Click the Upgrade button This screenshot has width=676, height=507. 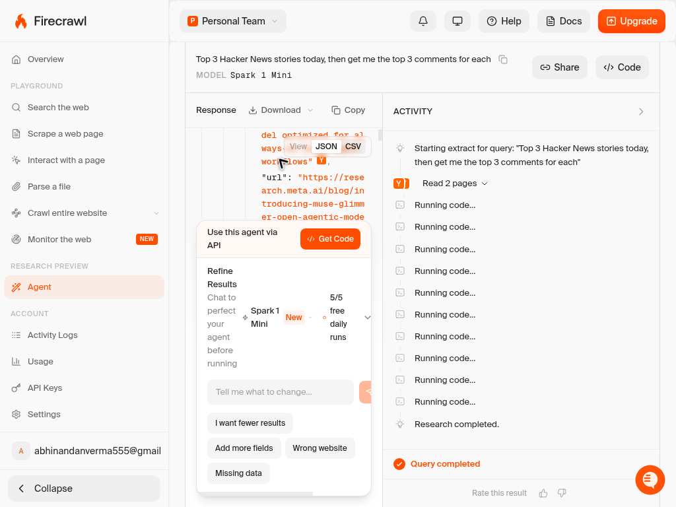point(632,21)
